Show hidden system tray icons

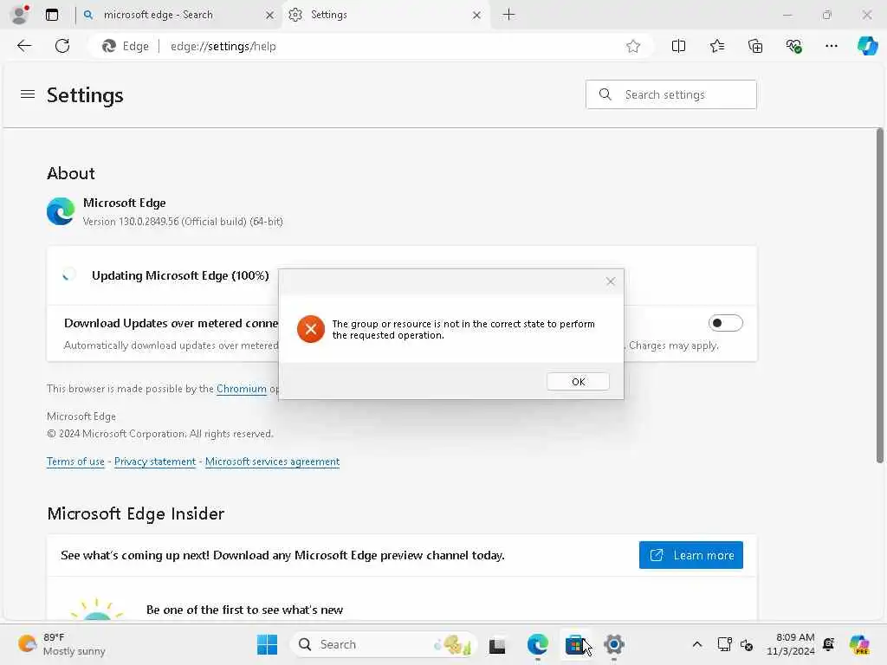pos(697,644)
